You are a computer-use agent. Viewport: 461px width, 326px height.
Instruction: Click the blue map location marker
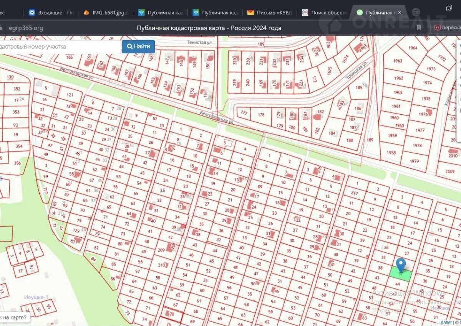pos(401,264)
